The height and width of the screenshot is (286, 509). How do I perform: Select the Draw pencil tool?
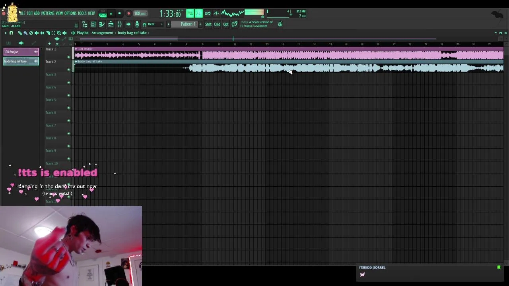coord(20,33)
